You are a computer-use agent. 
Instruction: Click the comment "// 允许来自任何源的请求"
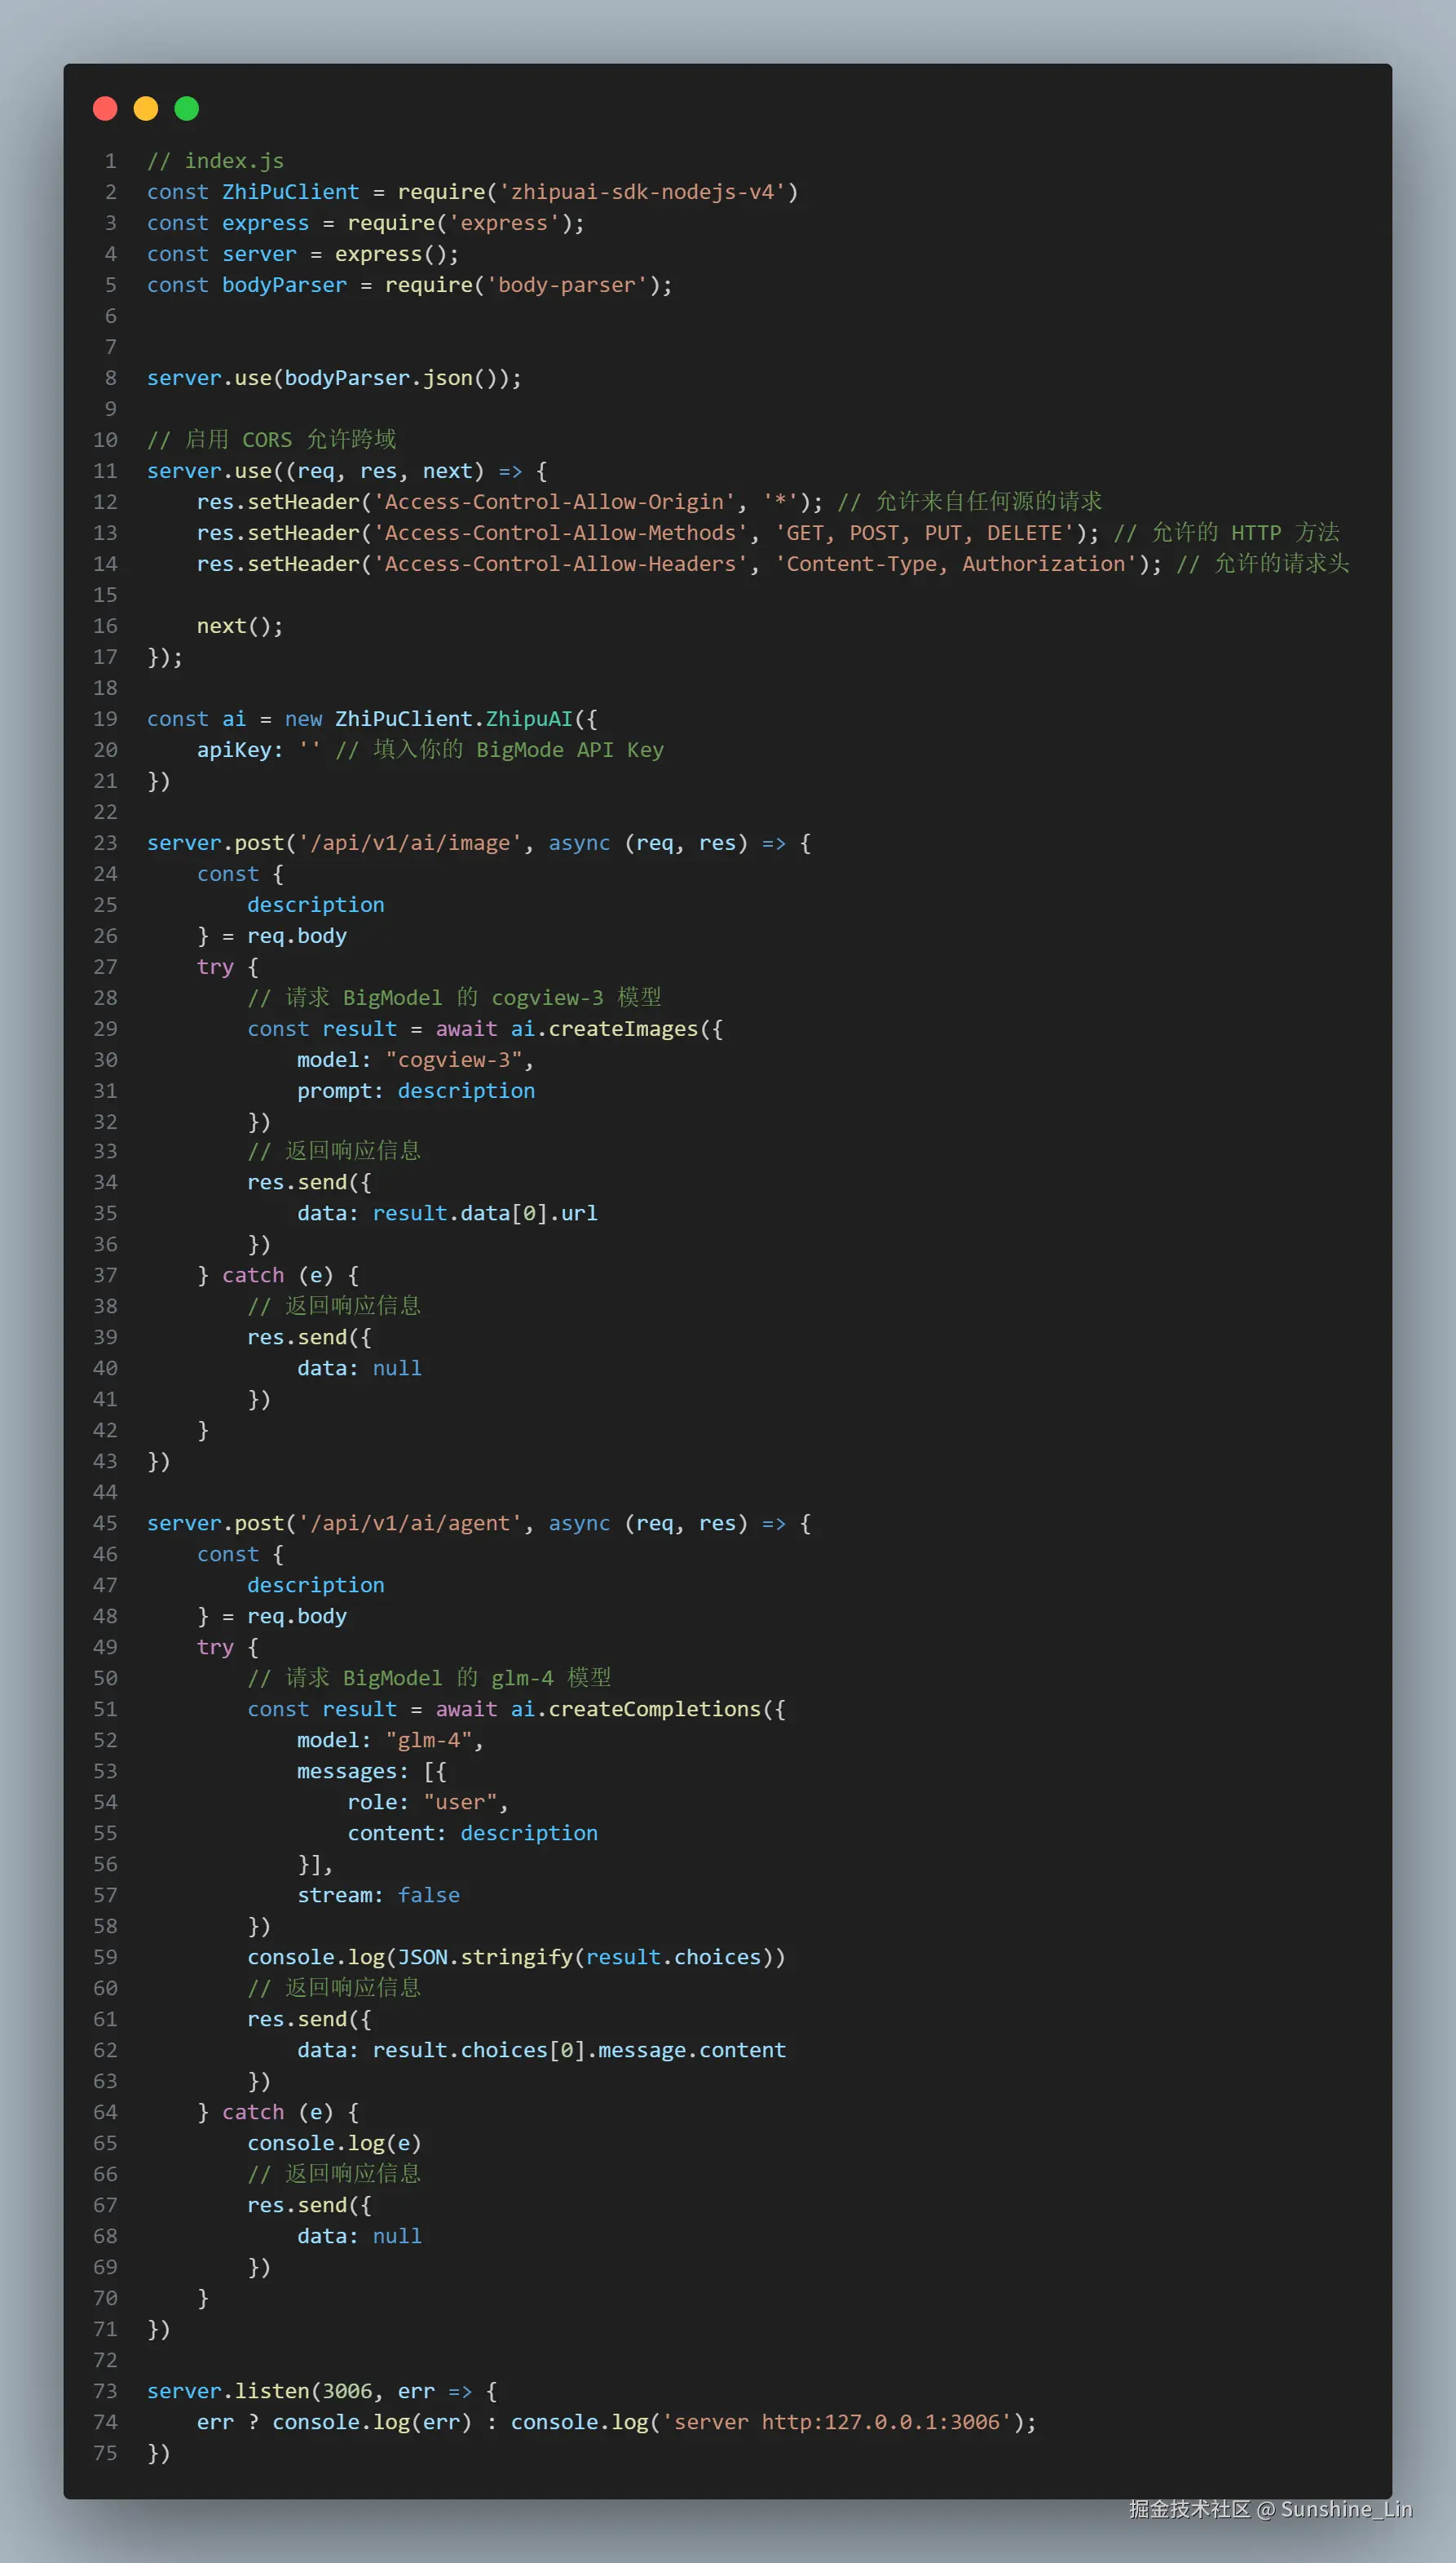click(969, 502)
